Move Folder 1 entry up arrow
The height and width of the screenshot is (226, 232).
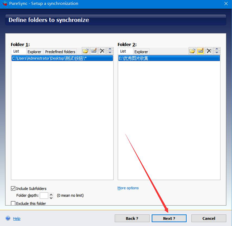pos(110,49)
